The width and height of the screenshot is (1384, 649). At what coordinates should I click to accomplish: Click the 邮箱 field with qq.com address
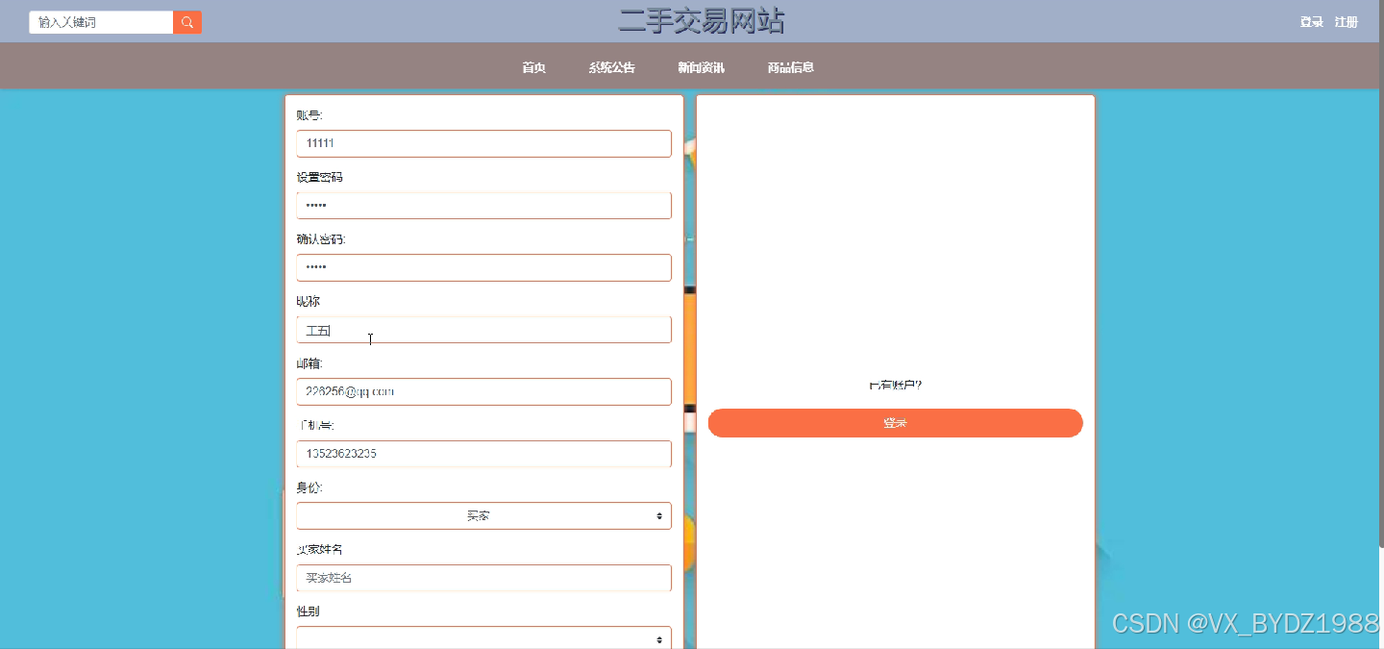[x=483, y=391]
